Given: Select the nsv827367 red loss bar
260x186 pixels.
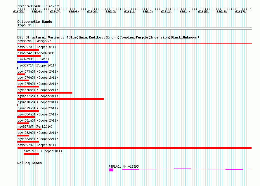Looking at the screenshot, I should coord(29,129).
